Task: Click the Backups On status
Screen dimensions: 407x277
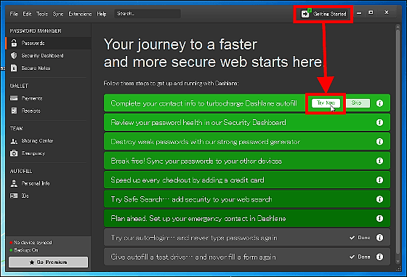Action: pyautogui.click(x=24, y=250)
